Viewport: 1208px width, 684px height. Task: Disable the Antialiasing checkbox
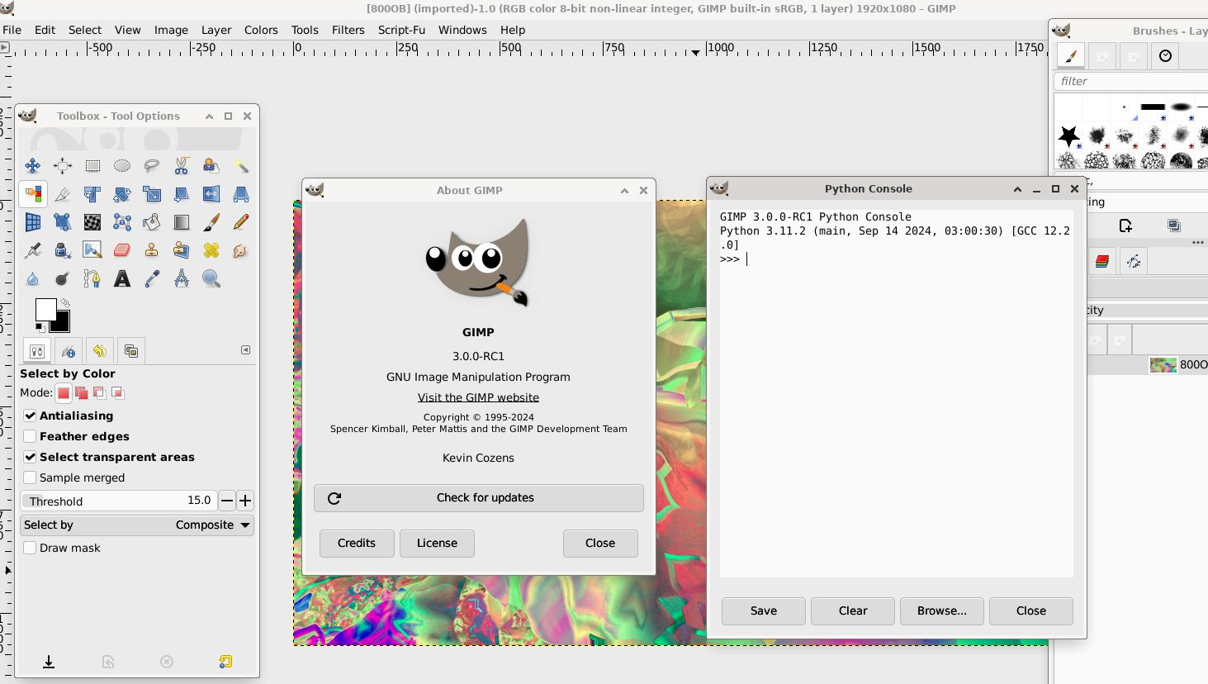click(x=30, y=416)
